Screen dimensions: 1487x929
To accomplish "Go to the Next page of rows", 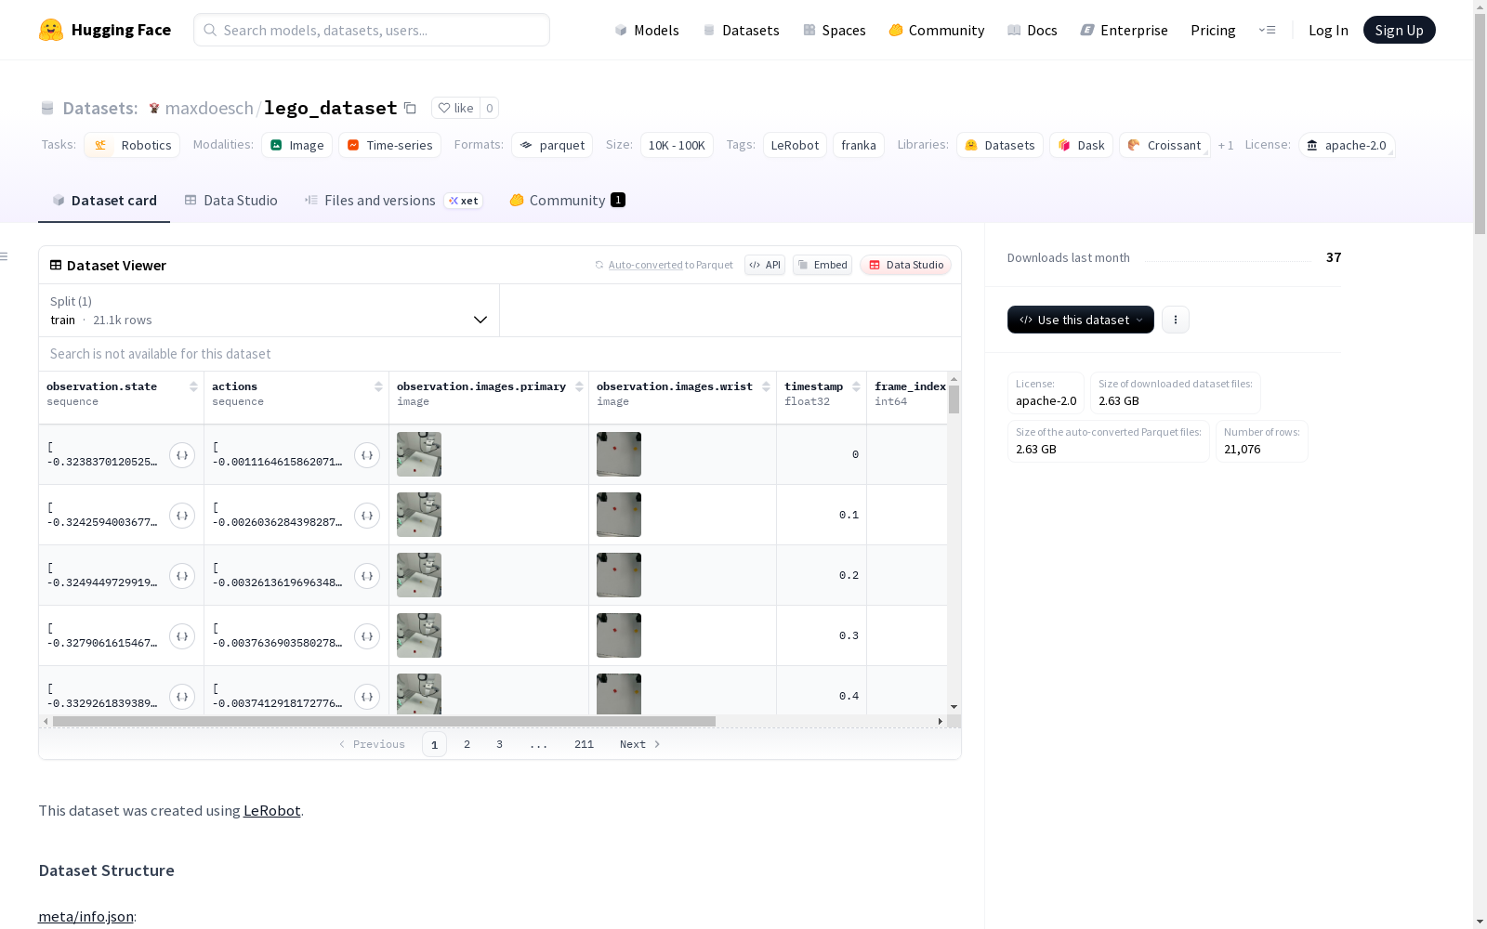I will pyautogui.click(x=640, y=744).
